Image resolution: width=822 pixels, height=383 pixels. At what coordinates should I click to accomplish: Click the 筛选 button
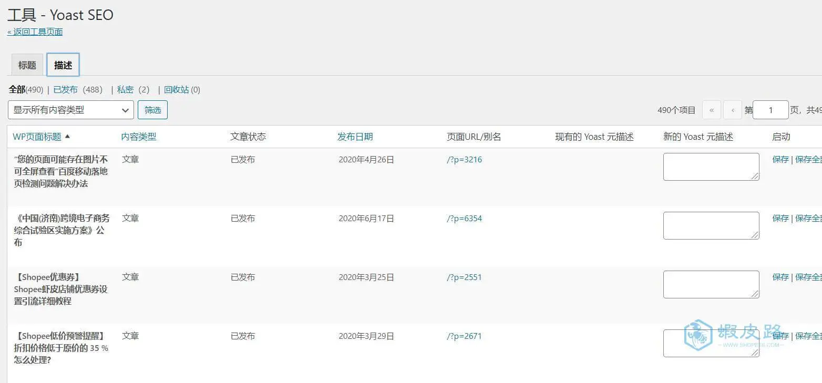[x=152, y=110]
